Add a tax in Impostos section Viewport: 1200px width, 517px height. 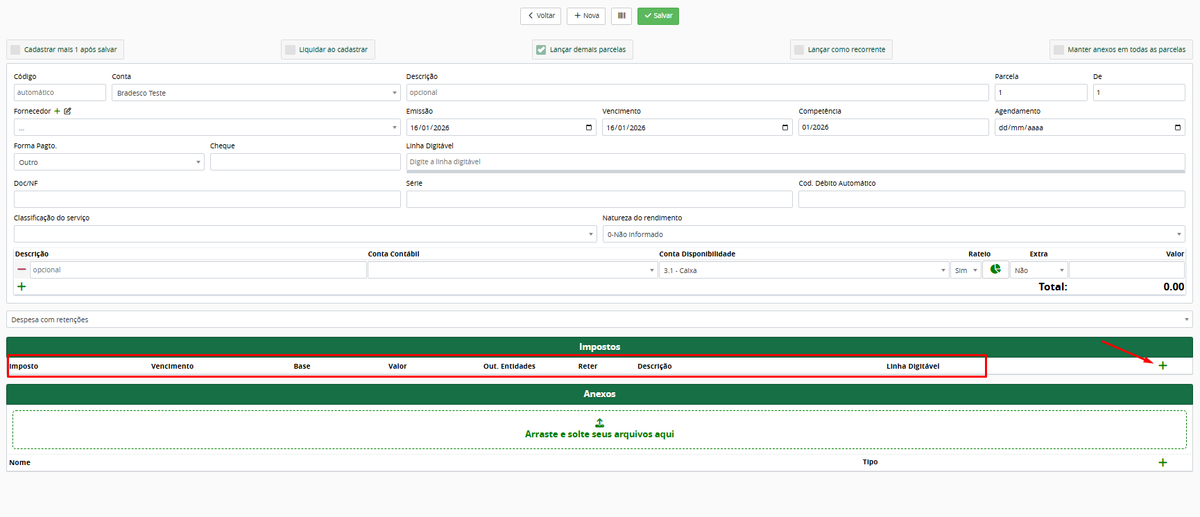[1163, 365]
